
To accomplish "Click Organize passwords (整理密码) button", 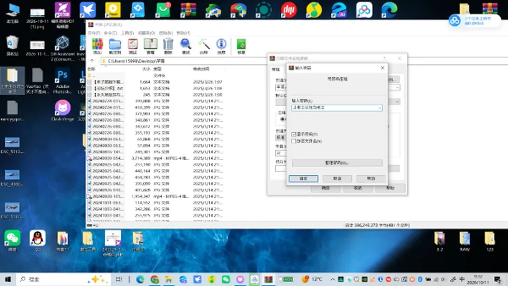I will [x=337, y=163].
